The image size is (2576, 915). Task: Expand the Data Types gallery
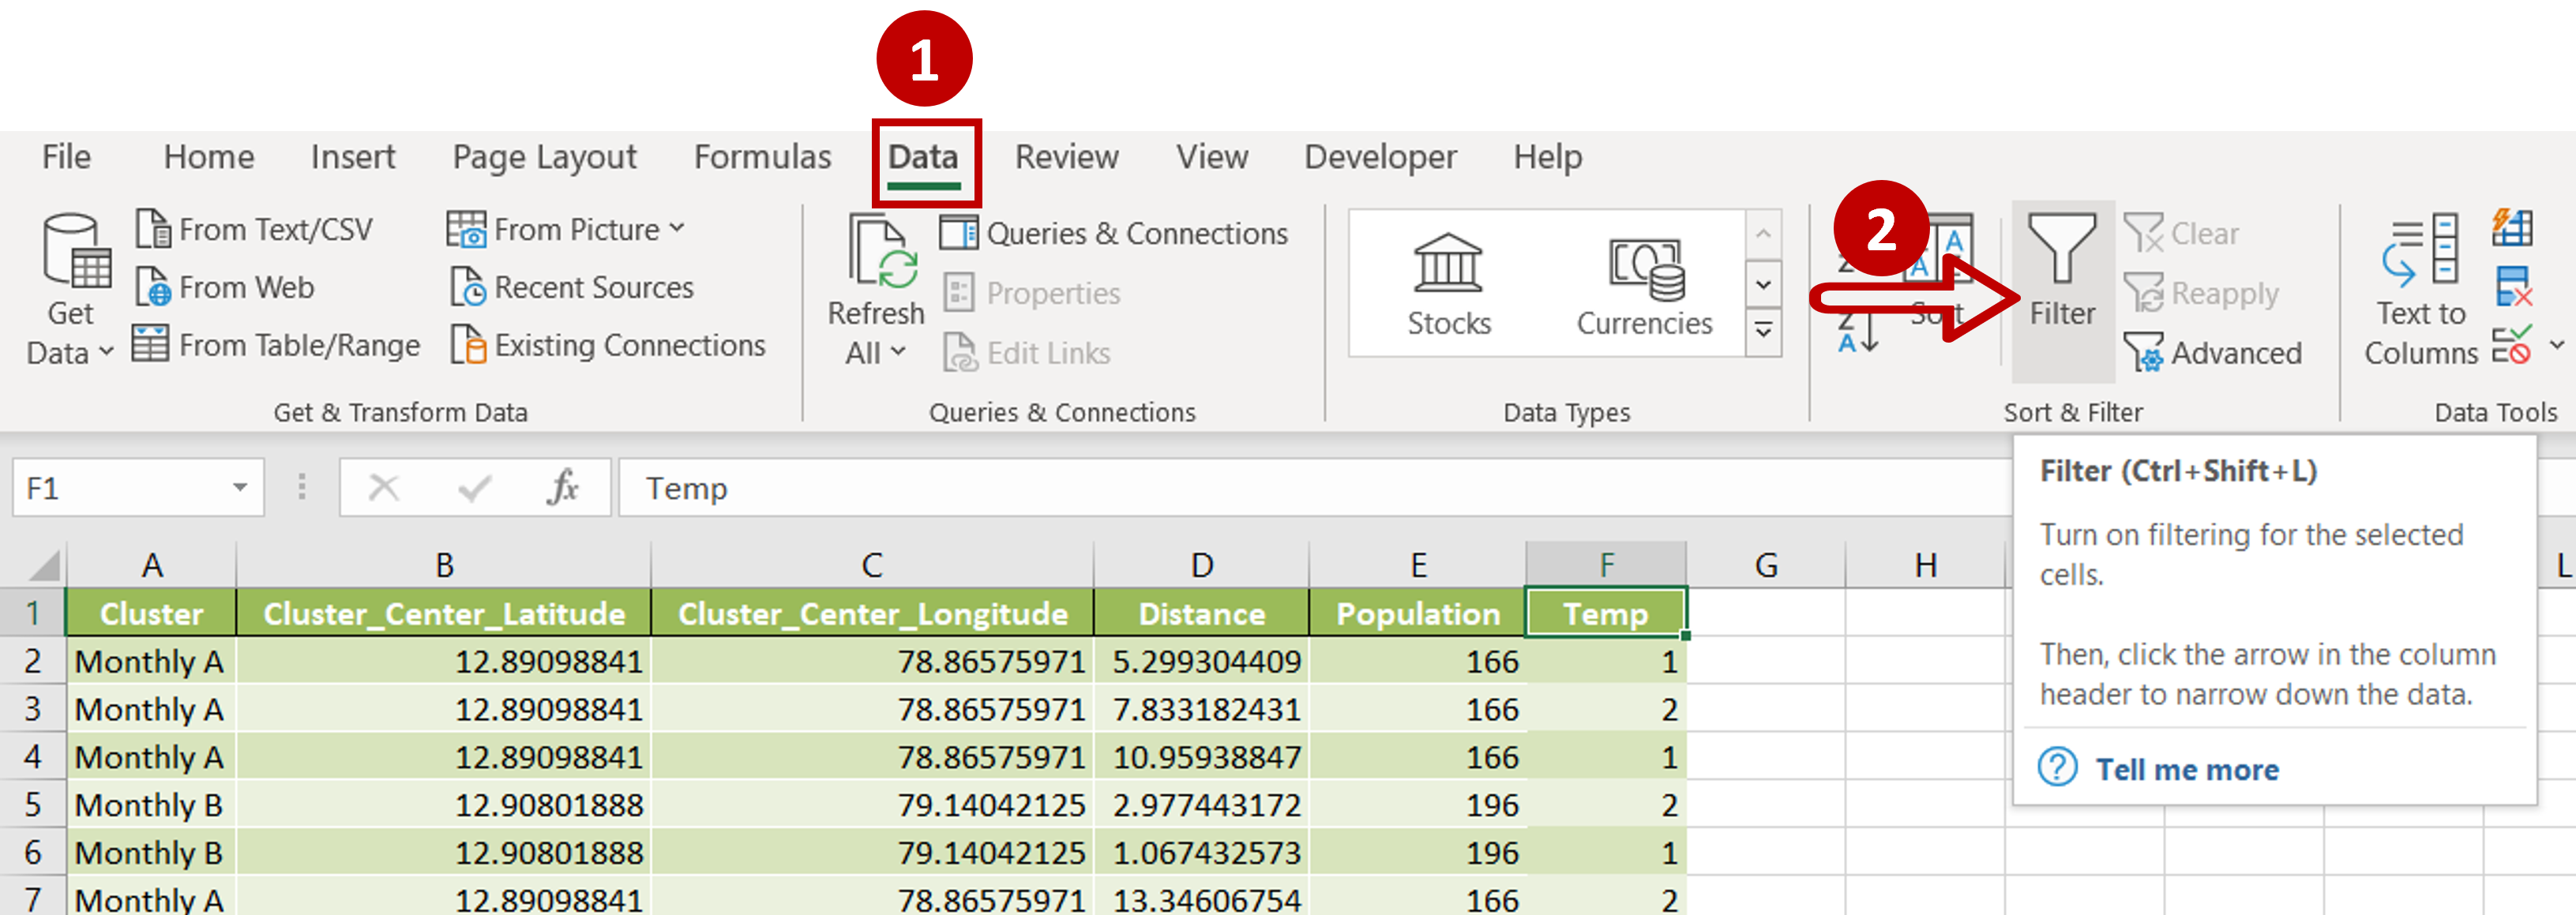[x=1766, y=329]
